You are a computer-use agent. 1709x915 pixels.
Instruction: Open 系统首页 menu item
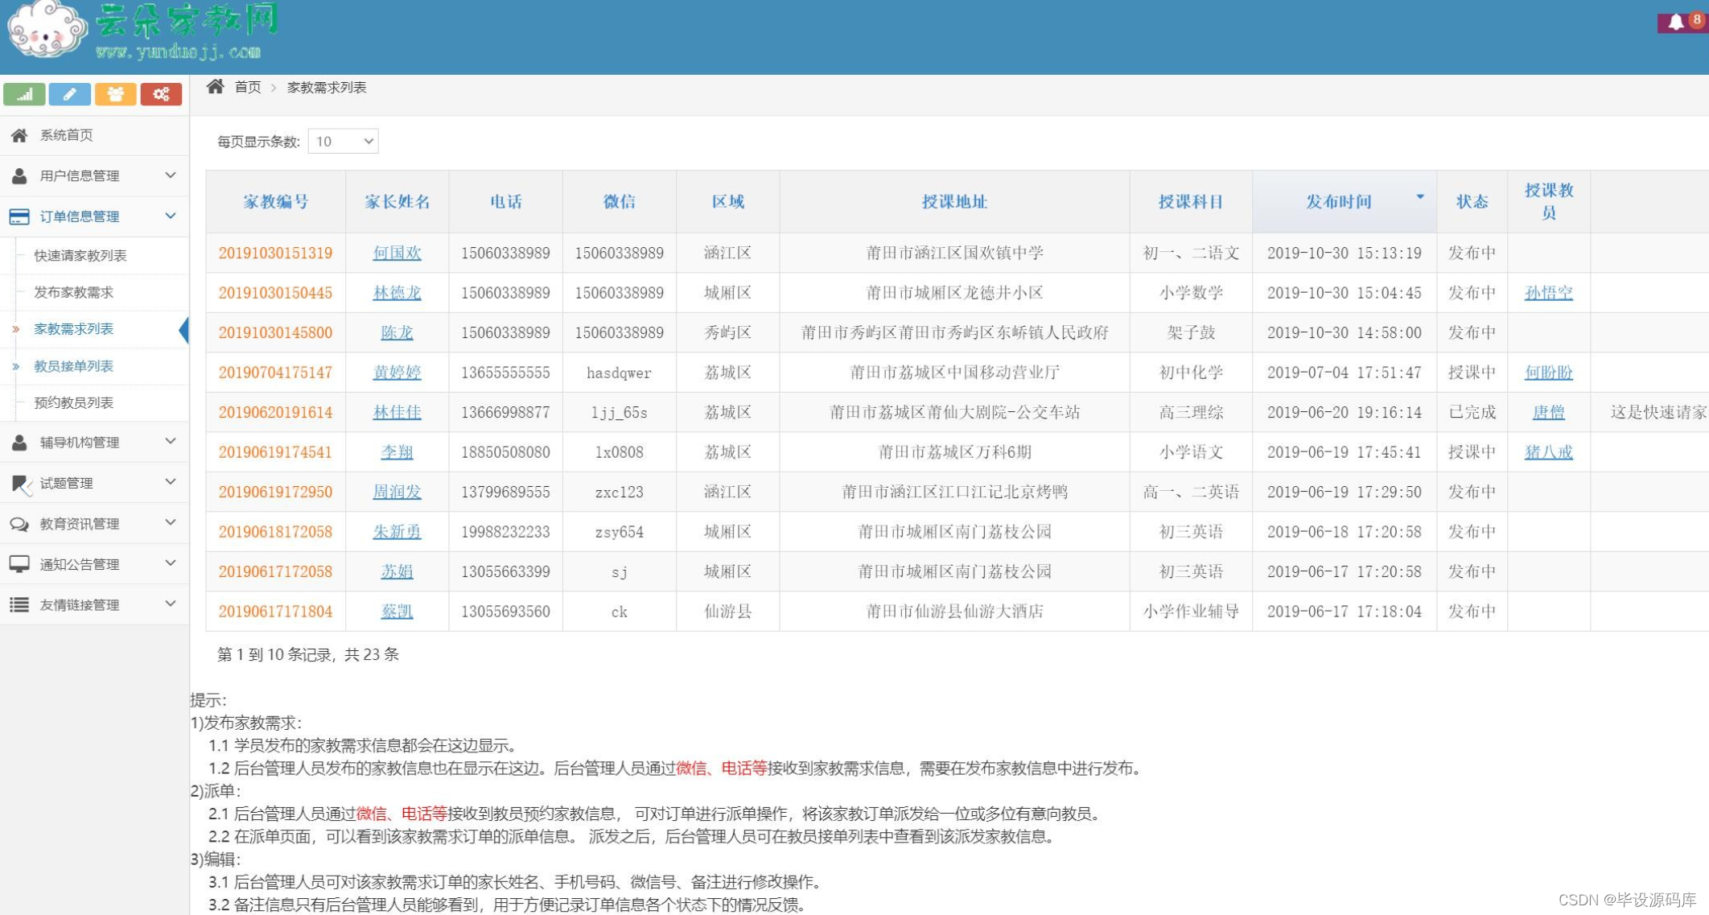pos(94,135)
